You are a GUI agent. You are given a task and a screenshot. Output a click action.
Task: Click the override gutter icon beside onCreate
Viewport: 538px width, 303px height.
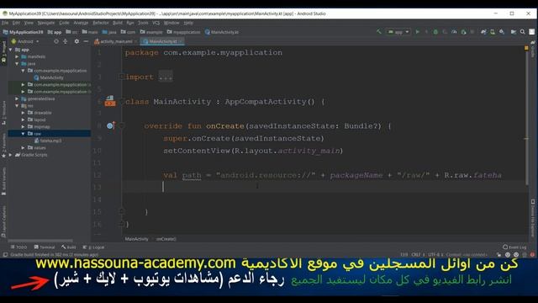pyautogui.click(x=110, y=125)
